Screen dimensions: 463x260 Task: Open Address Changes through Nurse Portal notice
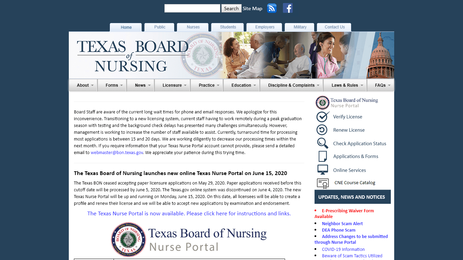point(351,239)
